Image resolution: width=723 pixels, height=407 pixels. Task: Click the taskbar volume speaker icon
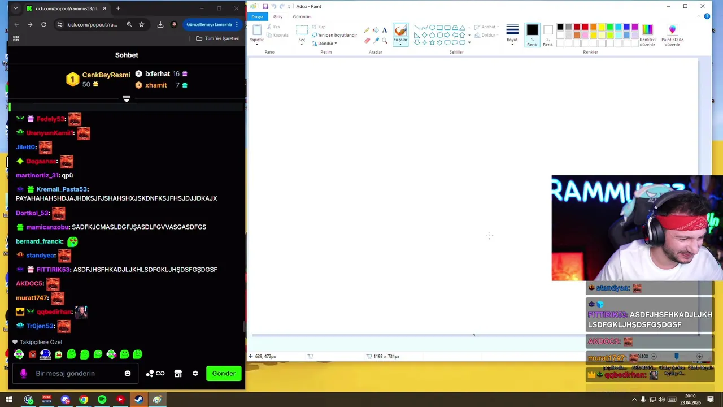[661, 400]
